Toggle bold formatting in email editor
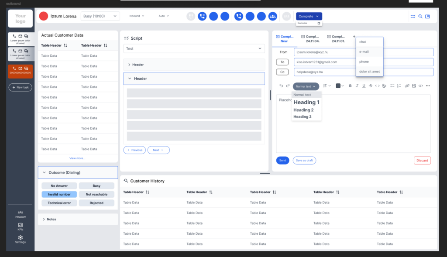 point(350,86)
